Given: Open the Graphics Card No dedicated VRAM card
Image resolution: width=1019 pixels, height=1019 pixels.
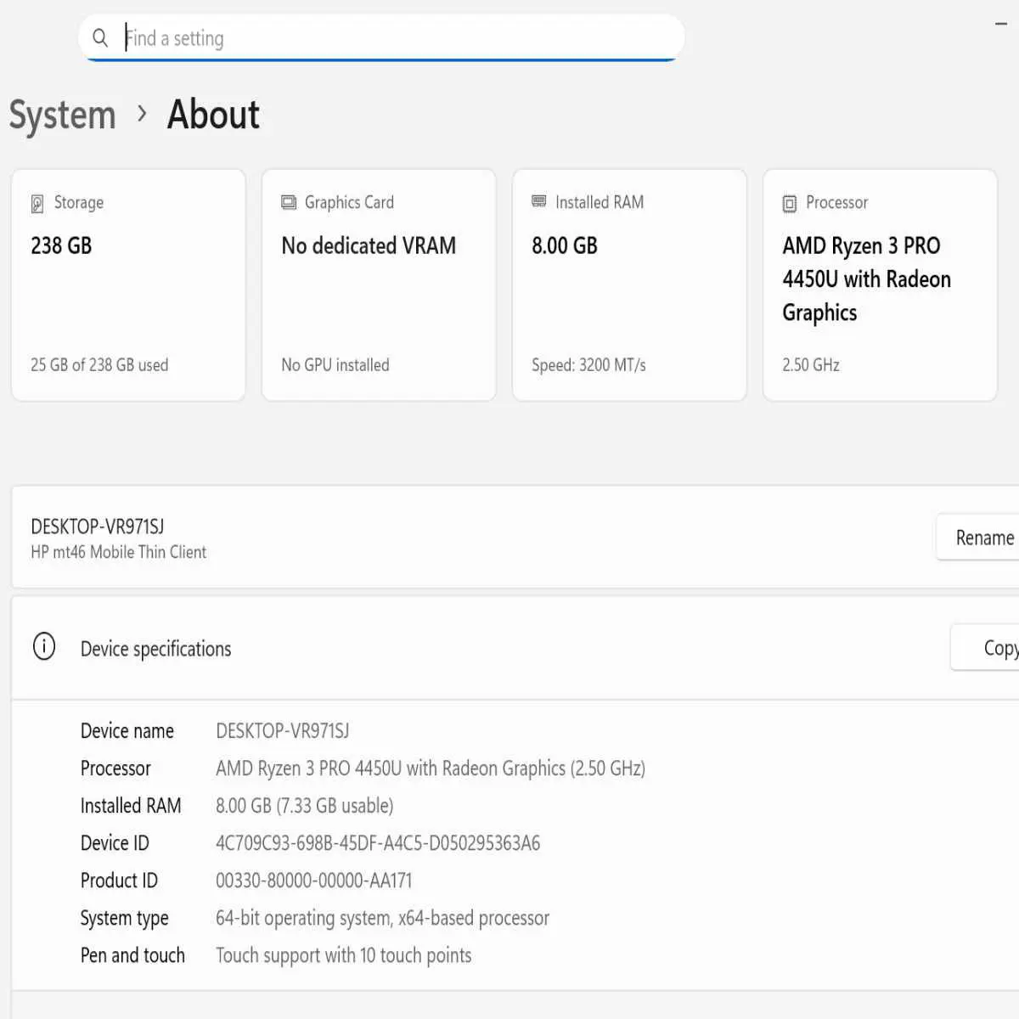Looking at the screenshot, I should [379, 285].
